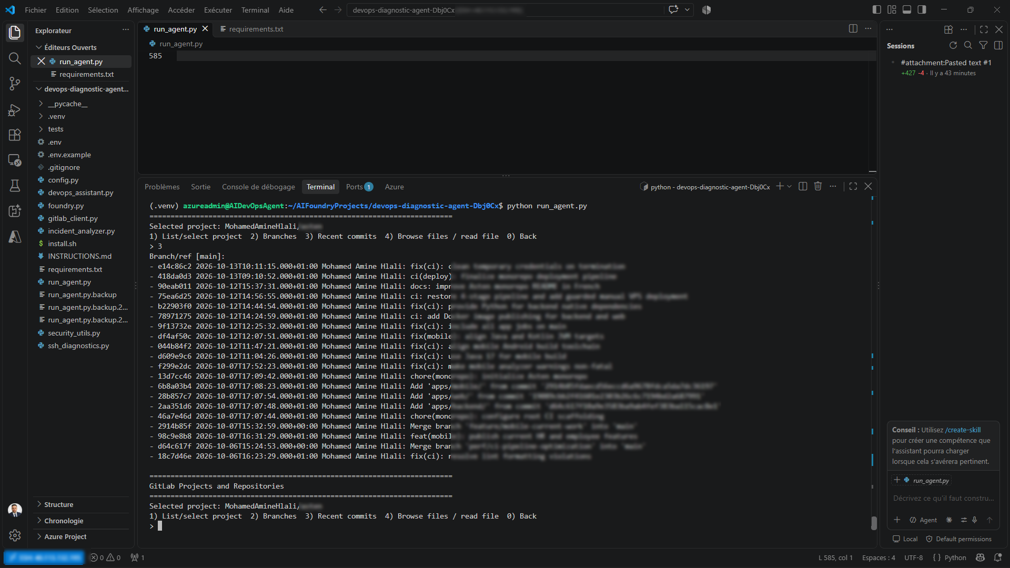Open the Terminal menu
Screen dimensions: 1010x568
click(255, 10)
